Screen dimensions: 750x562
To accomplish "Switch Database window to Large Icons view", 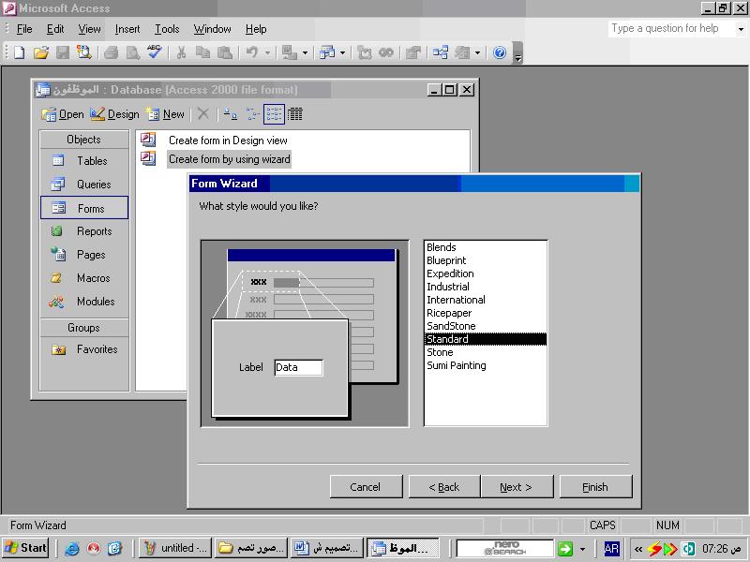I will pos(230,114).
